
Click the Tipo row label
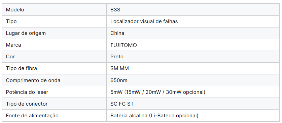coord(11,21)
